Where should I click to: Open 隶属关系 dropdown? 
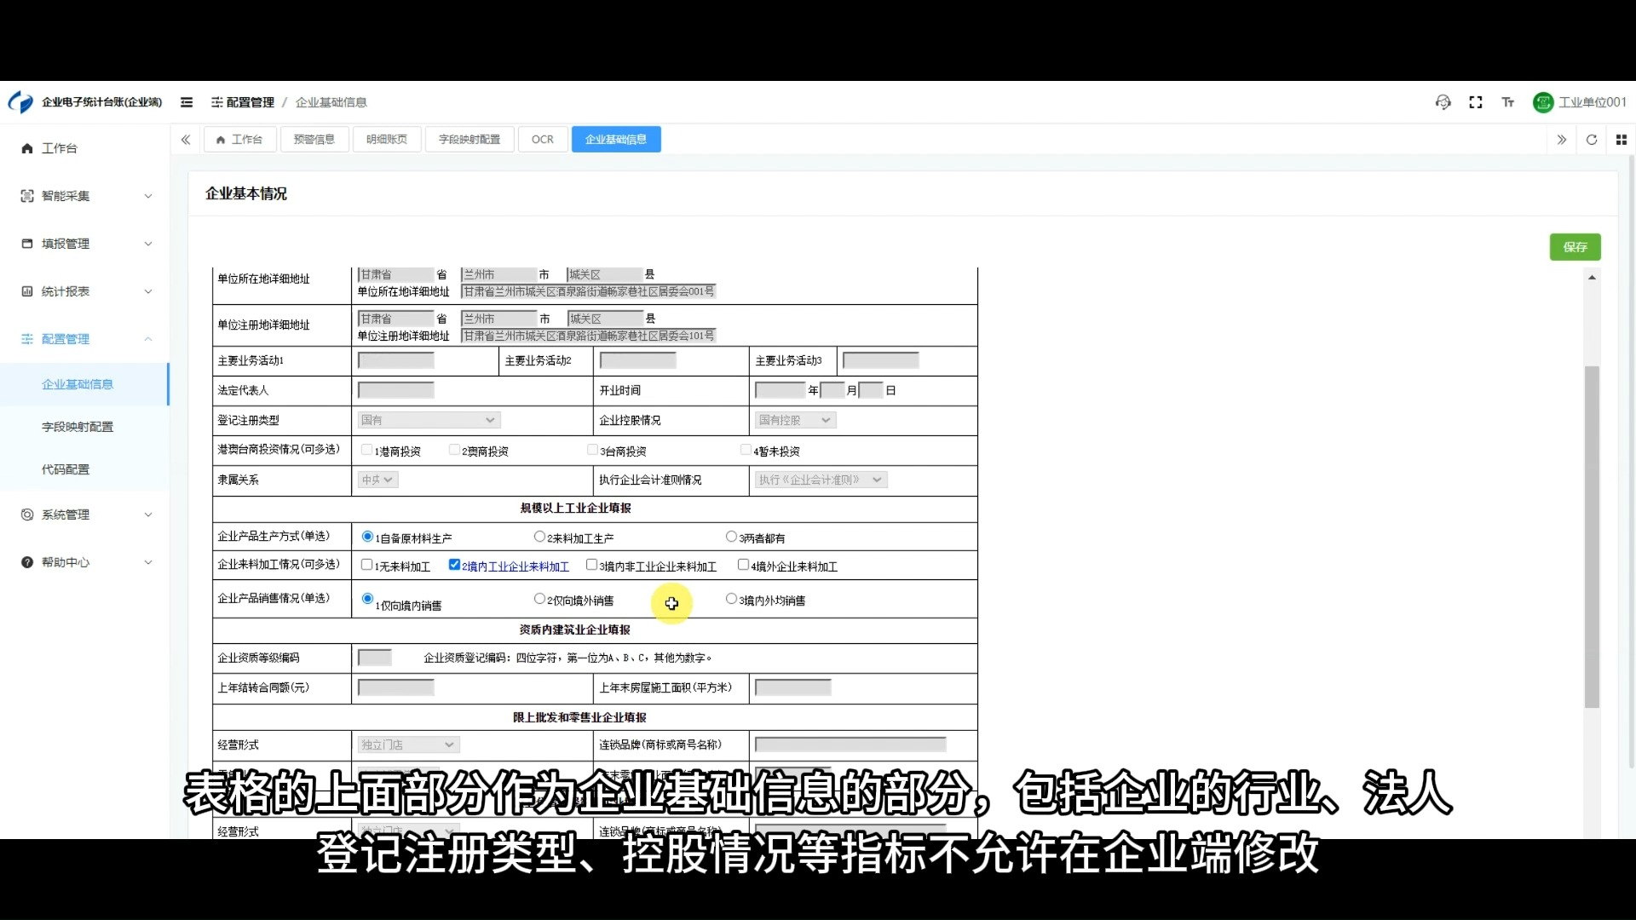[377, 480]
